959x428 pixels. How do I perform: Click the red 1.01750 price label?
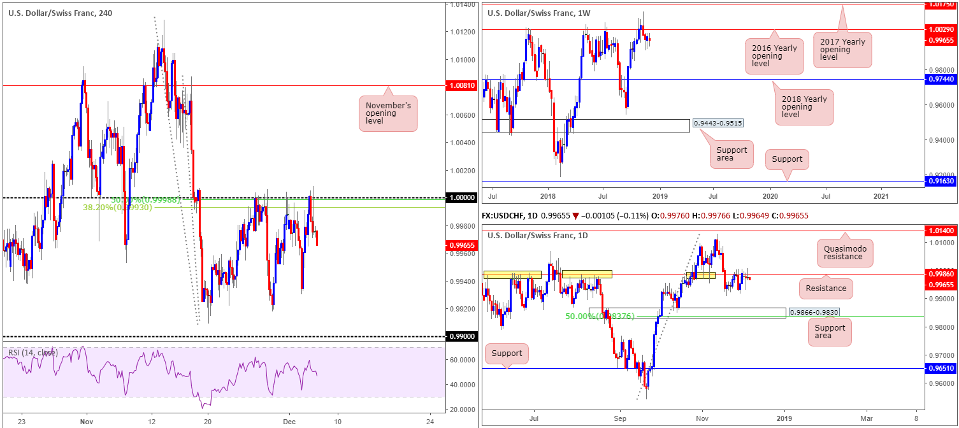click(941, 4)
